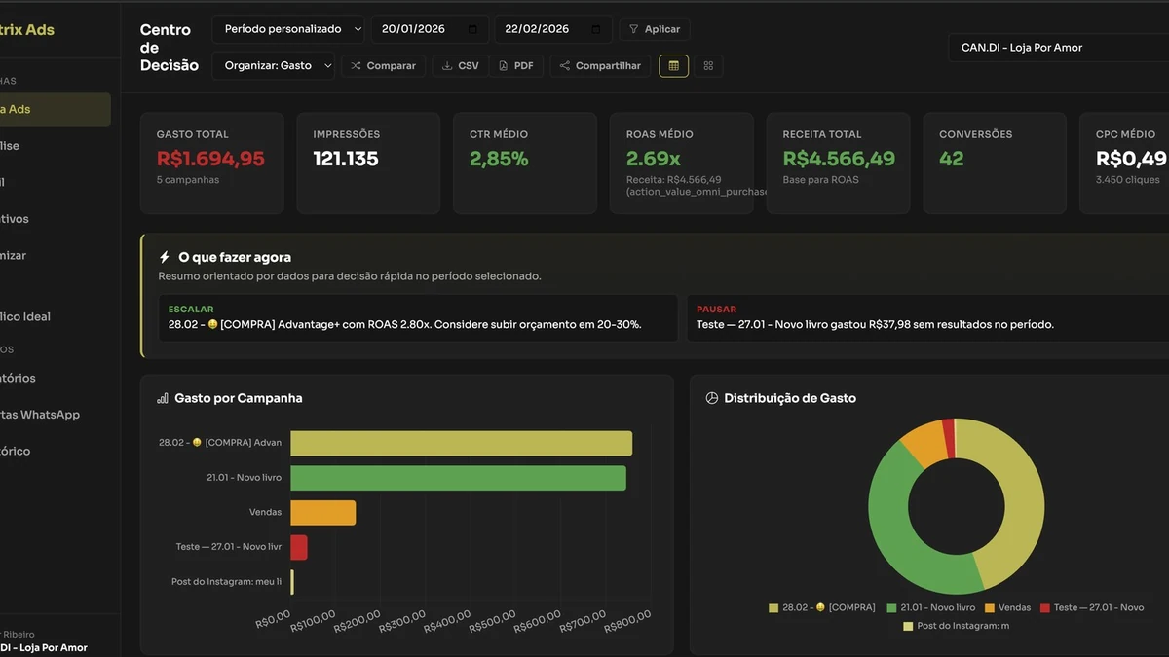Image resolution: width=1169 pixels, height=657 pixels.
Task: Open calendar picker on the 22/02/2026 field
Action: click(596, 29)
